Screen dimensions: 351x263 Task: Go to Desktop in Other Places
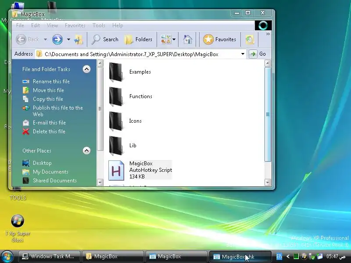[x=42, y=163]
